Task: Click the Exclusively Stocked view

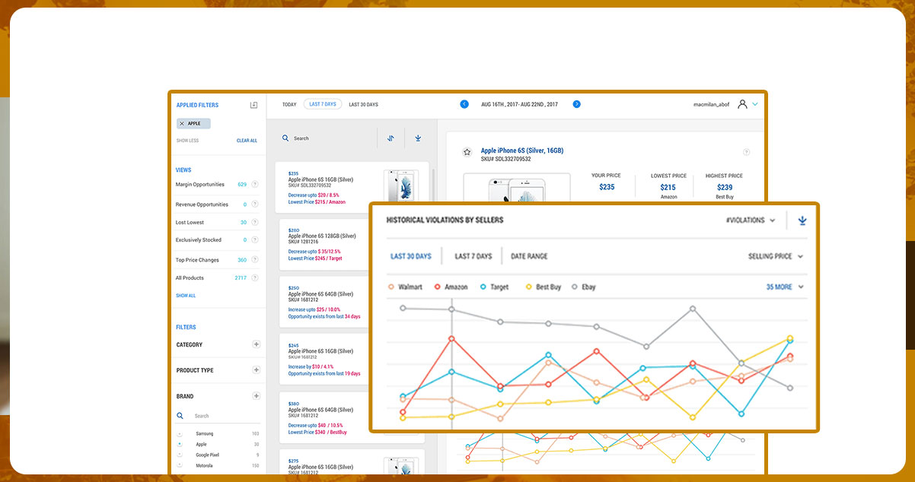Action: click(199, 239)
